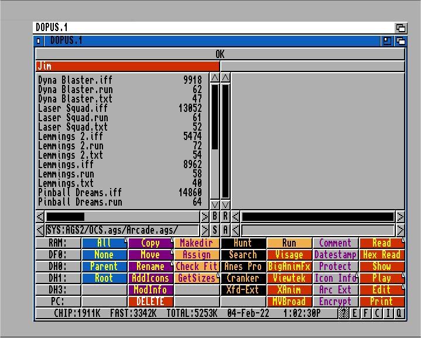Click the Copy button
Viewport: 421px width, 338px height.
coord(150,243)
